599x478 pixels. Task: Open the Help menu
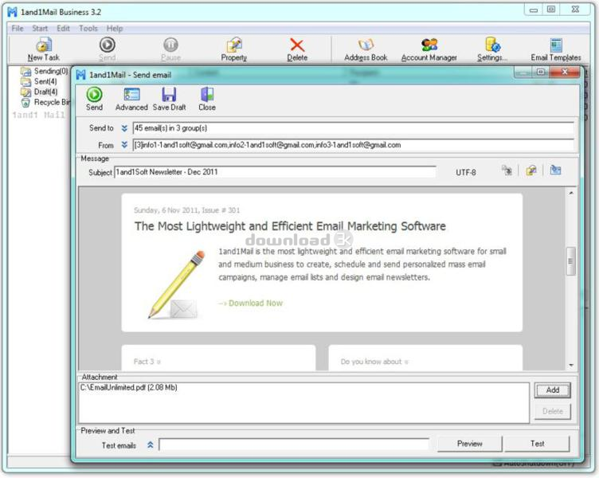[115, 28]
